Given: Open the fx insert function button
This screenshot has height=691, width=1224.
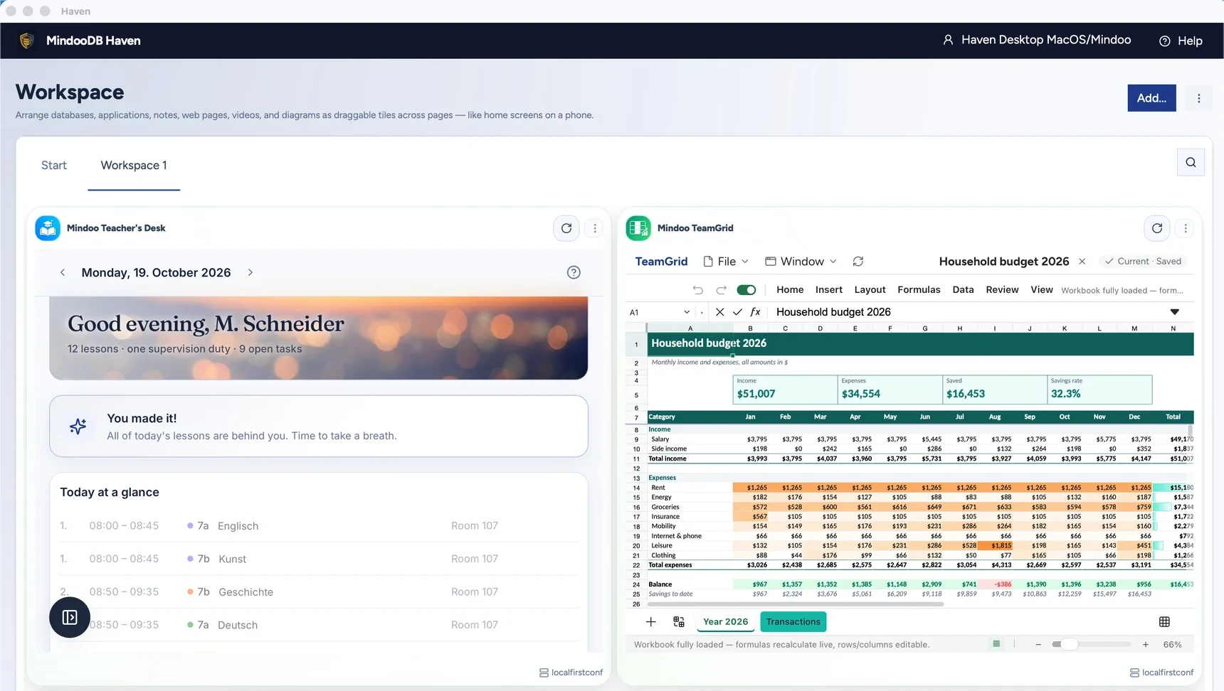Looking at the screenshot, I should click(x=756, y=312).
